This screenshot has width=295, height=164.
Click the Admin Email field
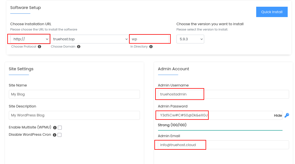223,145
